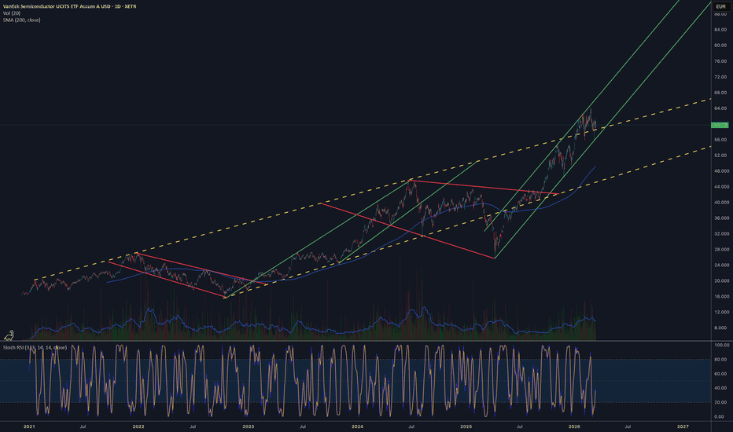The image size is (733, 432).
Task: Open the EUR currency selector
Action: point(721,6)
